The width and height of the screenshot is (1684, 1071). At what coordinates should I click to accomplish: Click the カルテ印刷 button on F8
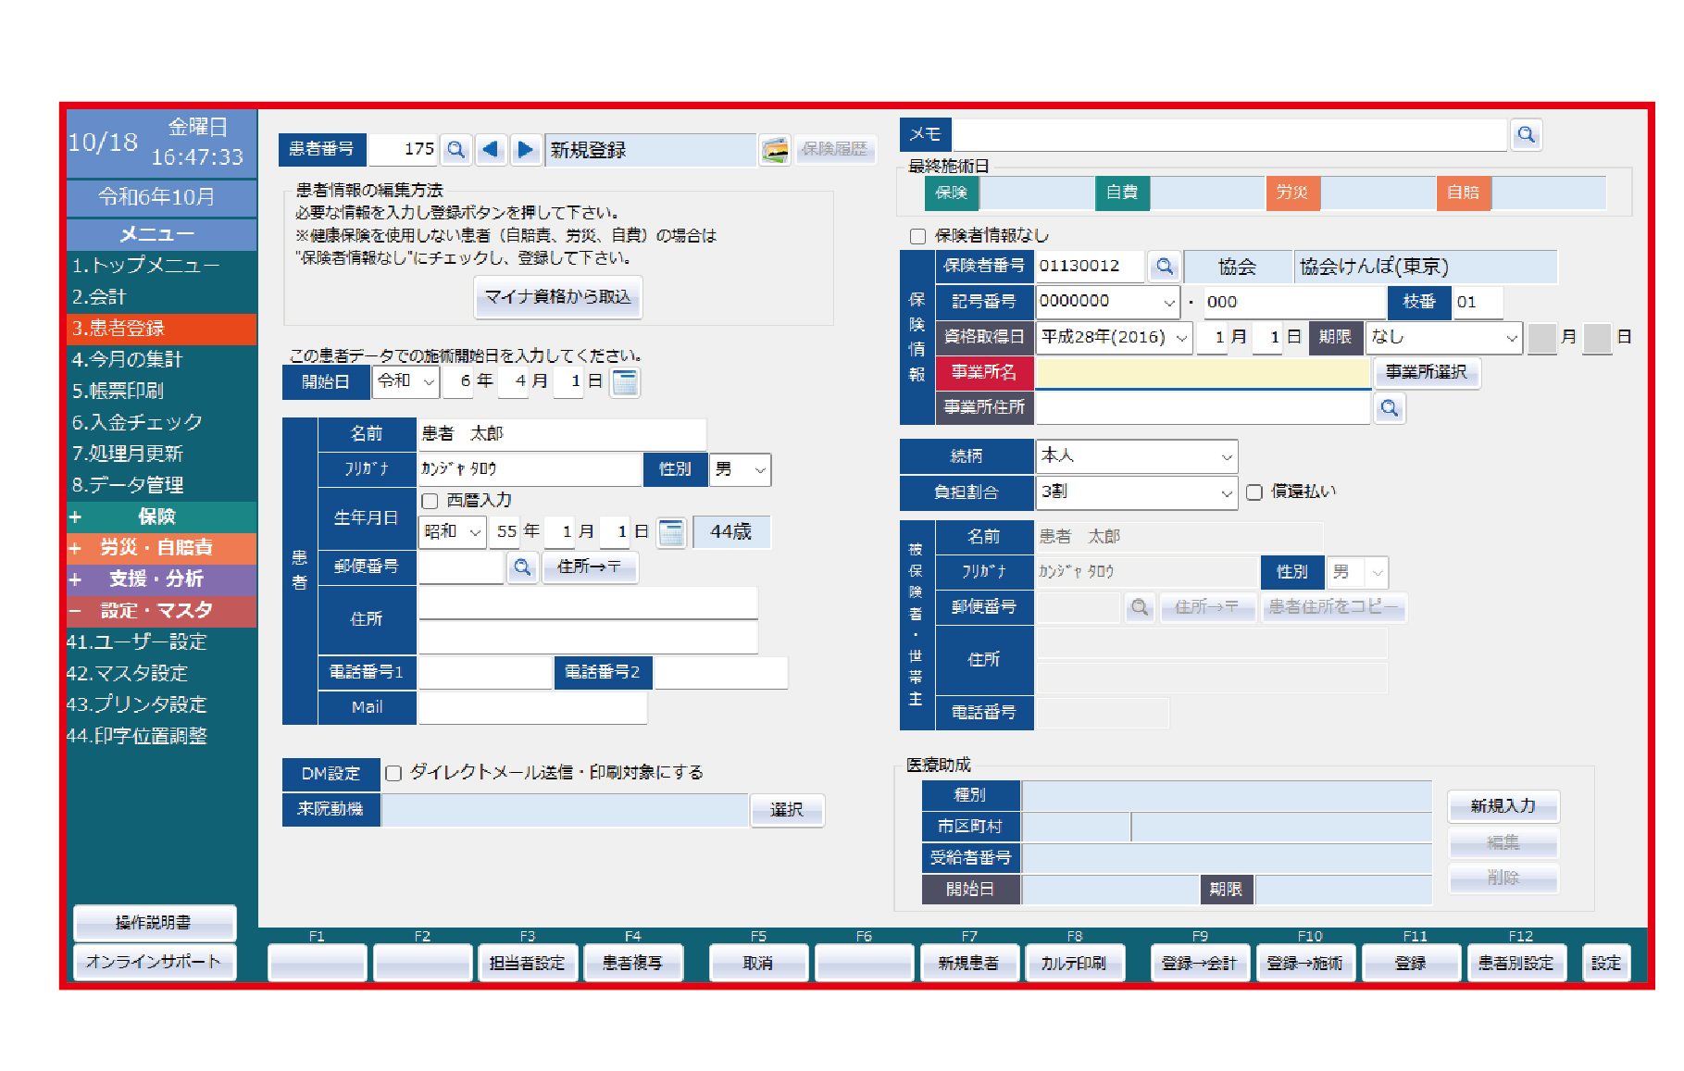(1075, 963)
